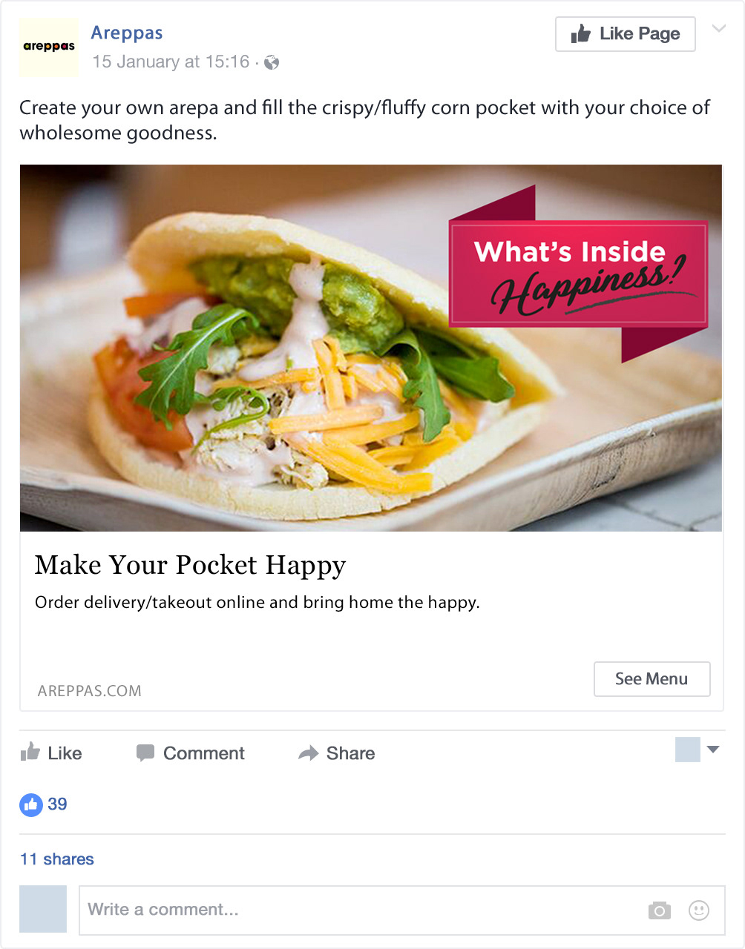Click the See Menu button
745x949 pixels.
(652, 679)
